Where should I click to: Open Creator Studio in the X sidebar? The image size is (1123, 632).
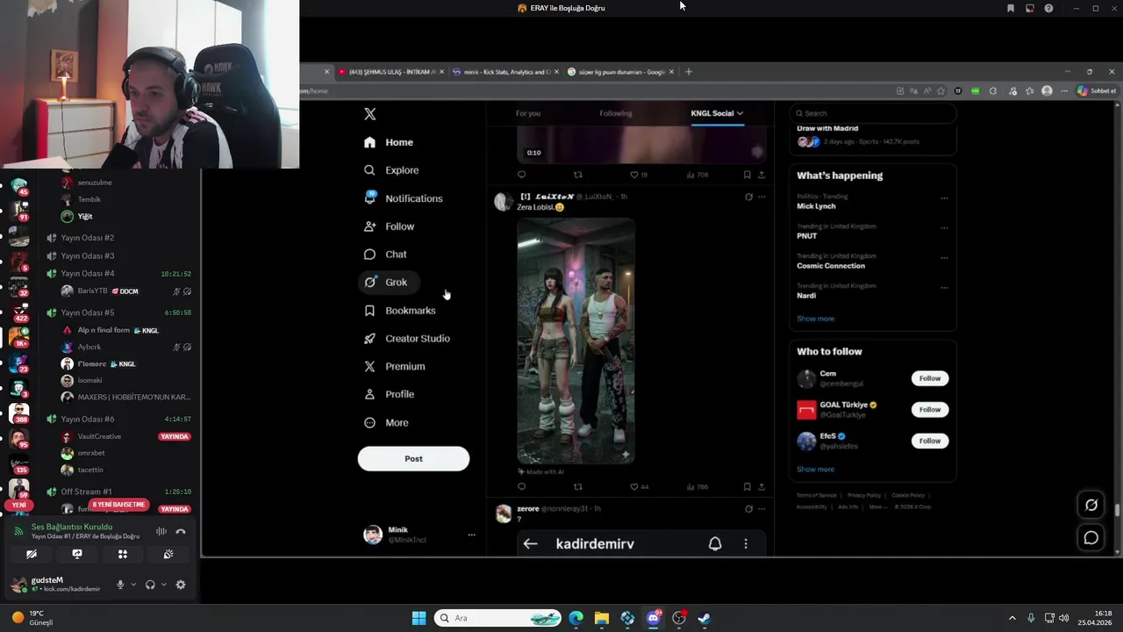(x=406, y=339)
